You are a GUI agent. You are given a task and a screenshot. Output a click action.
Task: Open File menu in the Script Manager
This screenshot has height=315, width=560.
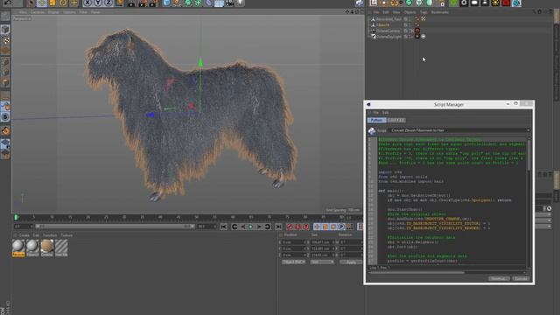pyautogui.click(x=375, y=113)
